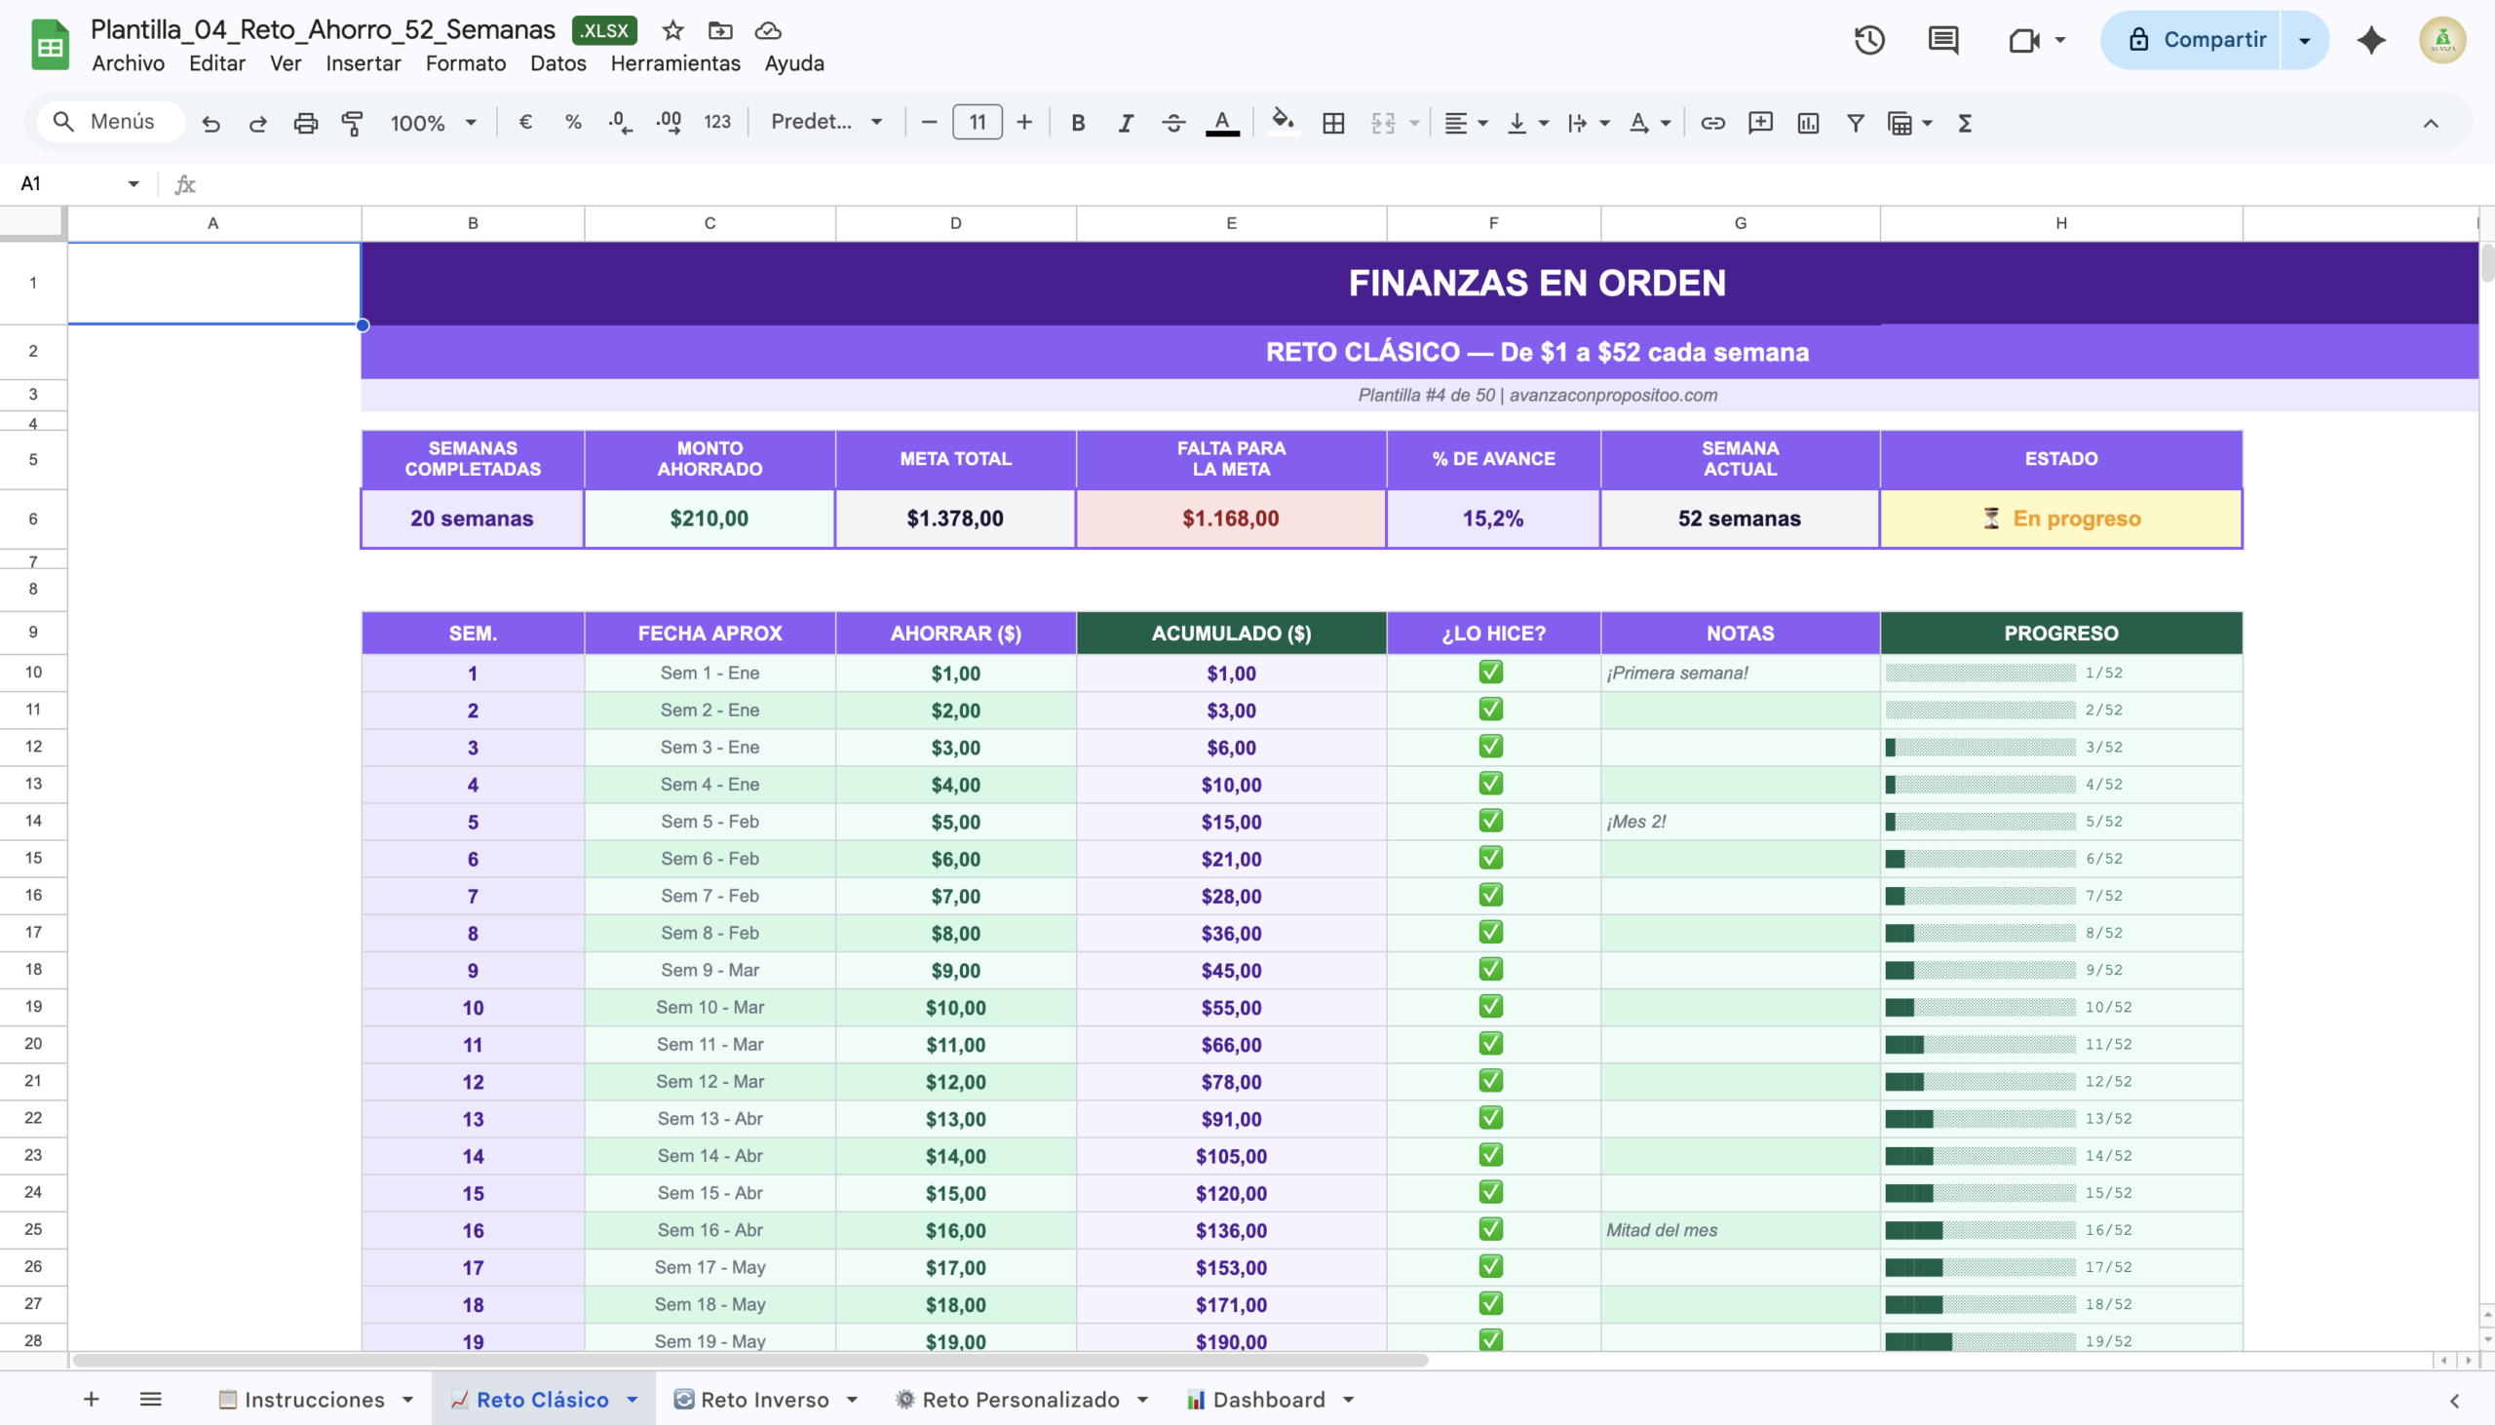The image size is (2495, 1425).
Task: Click the font size input field
Action: click(x=977, y=123)
